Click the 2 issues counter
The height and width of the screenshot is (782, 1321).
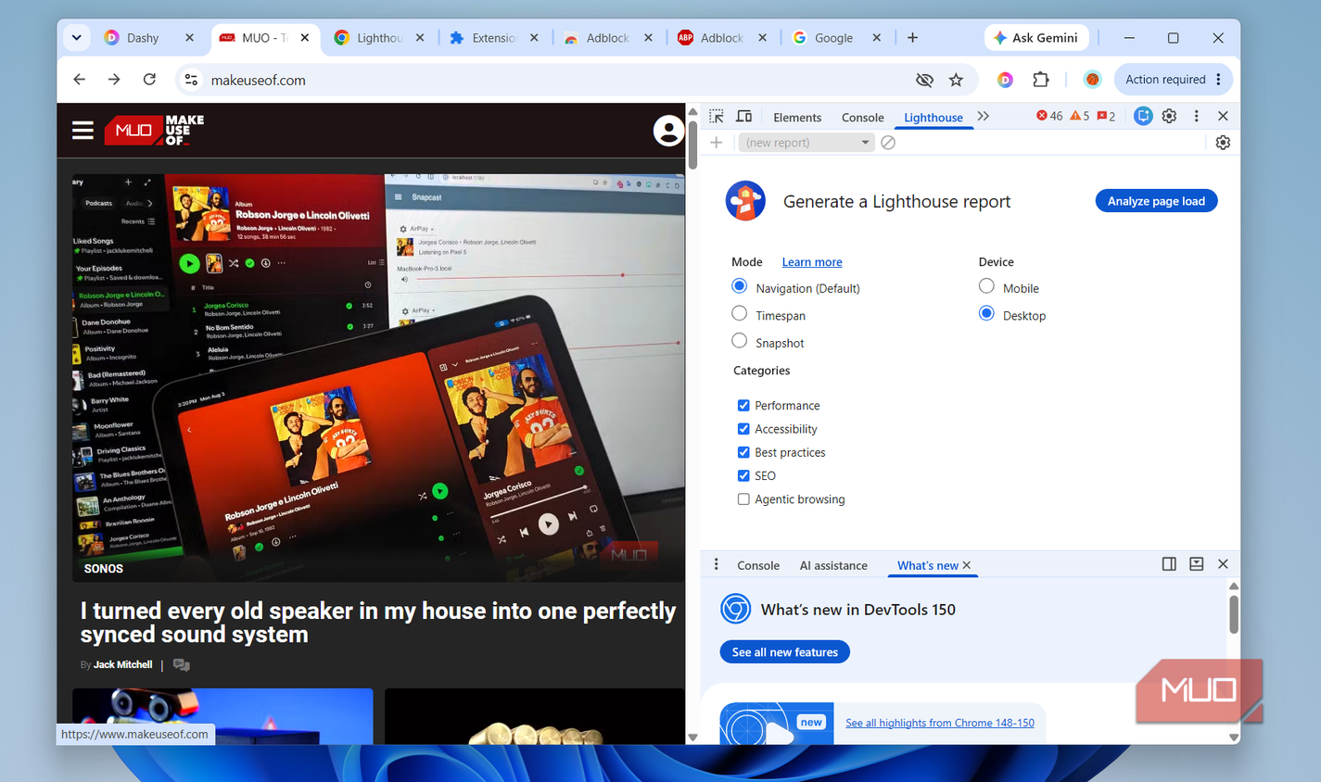(x=1106, y=117)
